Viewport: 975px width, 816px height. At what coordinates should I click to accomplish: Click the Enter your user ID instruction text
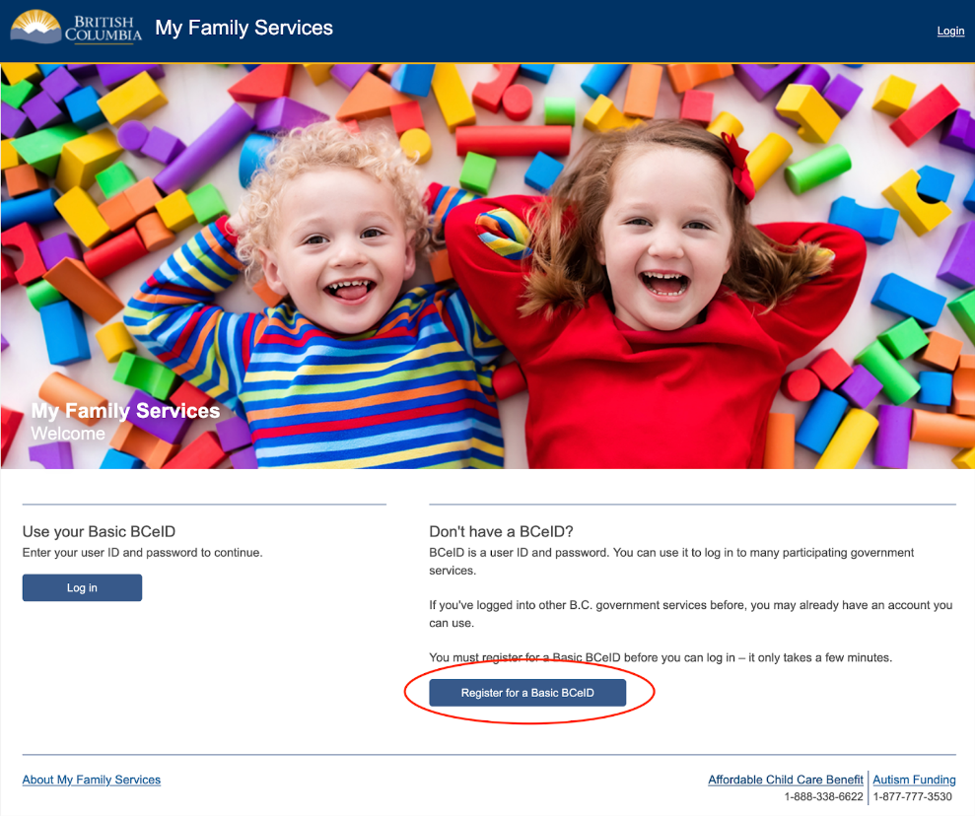coord(143,553)
